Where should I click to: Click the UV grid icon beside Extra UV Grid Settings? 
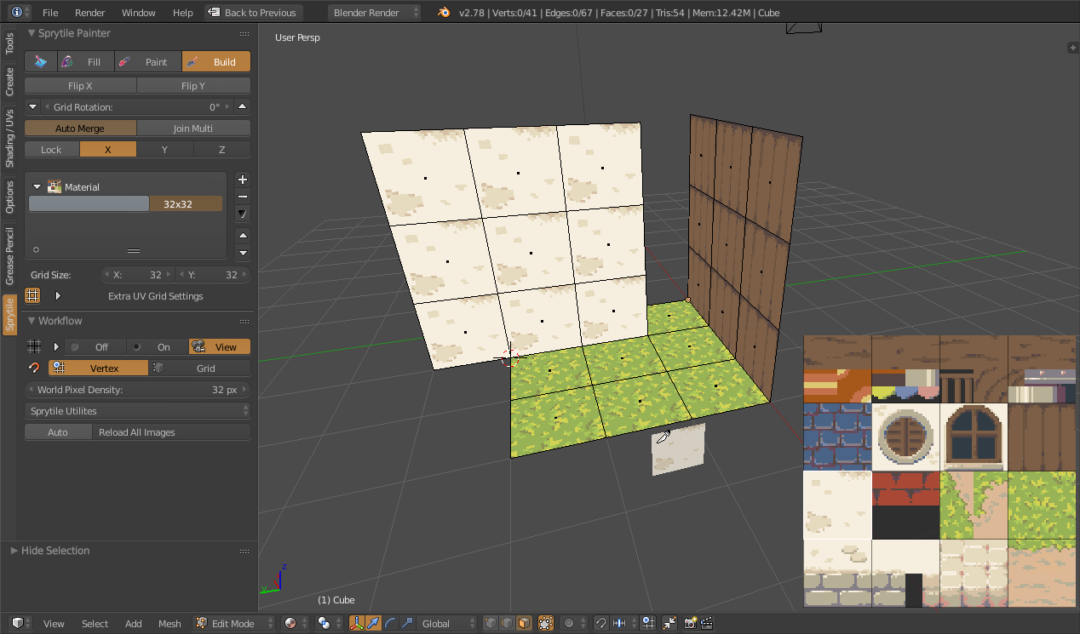[x=32, y=296]
